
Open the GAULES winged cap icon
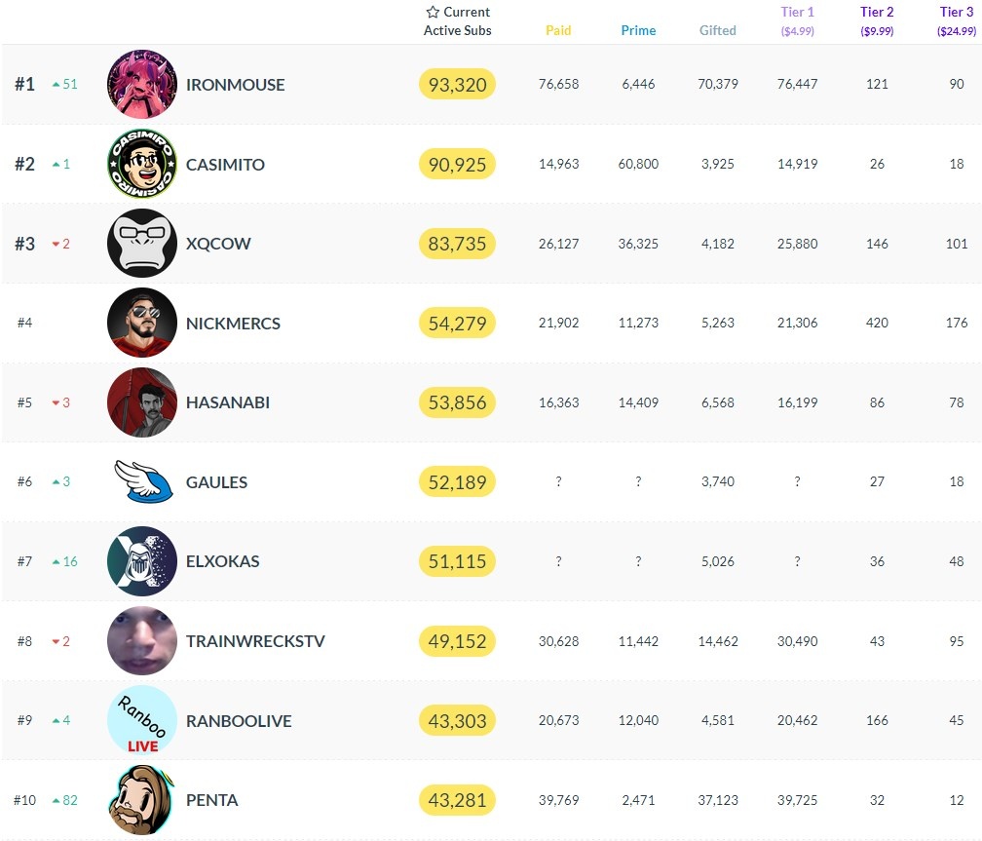(143, 481)
